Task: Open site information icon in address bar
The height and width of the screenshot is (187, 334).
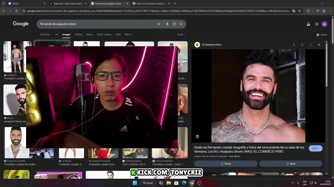Action: [24, 11]
